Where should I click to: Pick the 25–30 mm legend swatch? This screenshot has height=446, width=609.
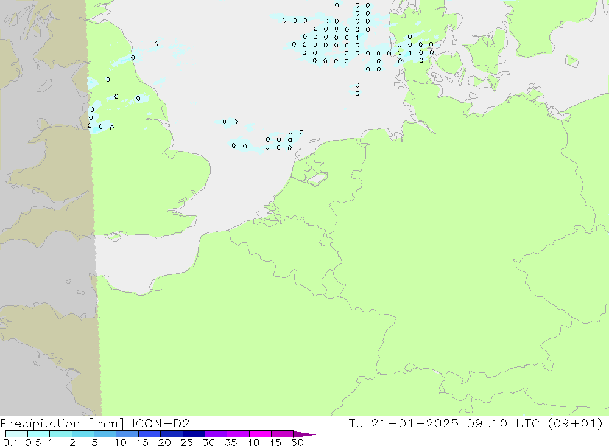pyautogui.click(x=194, y=434)
